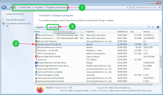Click the Samsung Support Center icon
The image size is (163, 95).
(36, 75)
